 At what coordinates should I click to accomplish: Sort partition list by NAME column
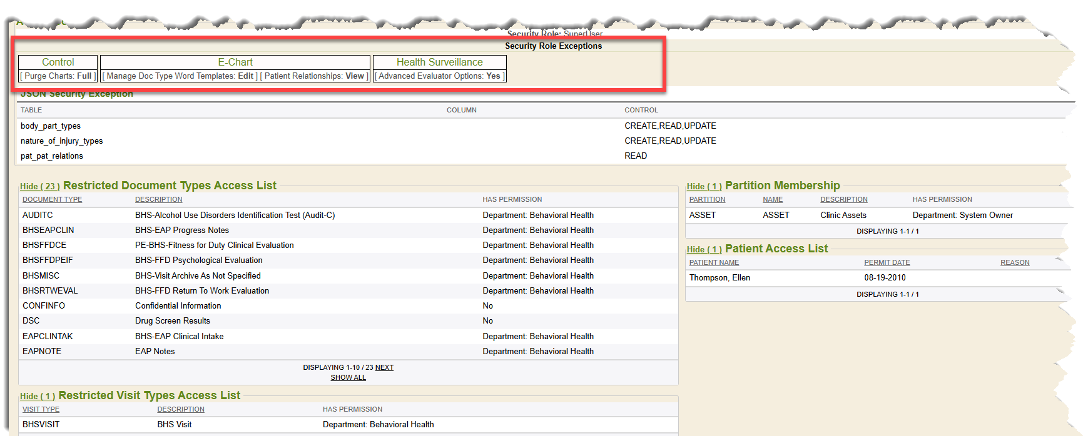point(772,199)
